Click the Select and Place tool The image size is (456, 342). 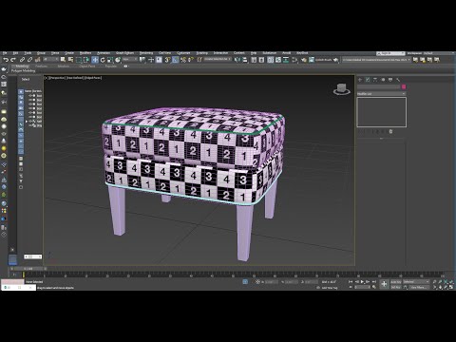[118, 60]
